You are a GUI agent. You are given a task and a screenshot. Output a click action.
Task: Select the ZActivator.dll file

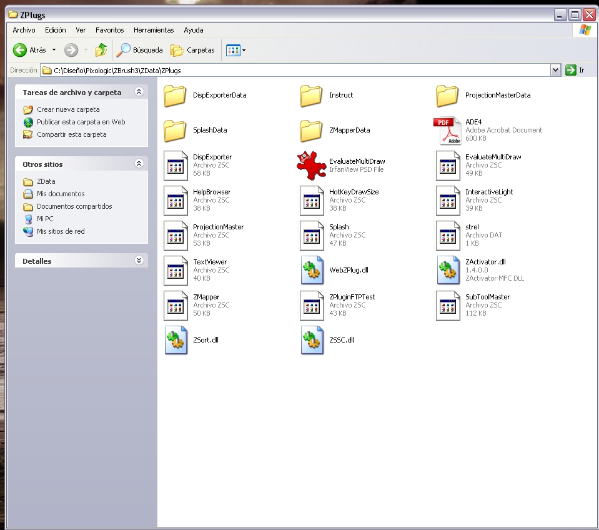(480, 270)
